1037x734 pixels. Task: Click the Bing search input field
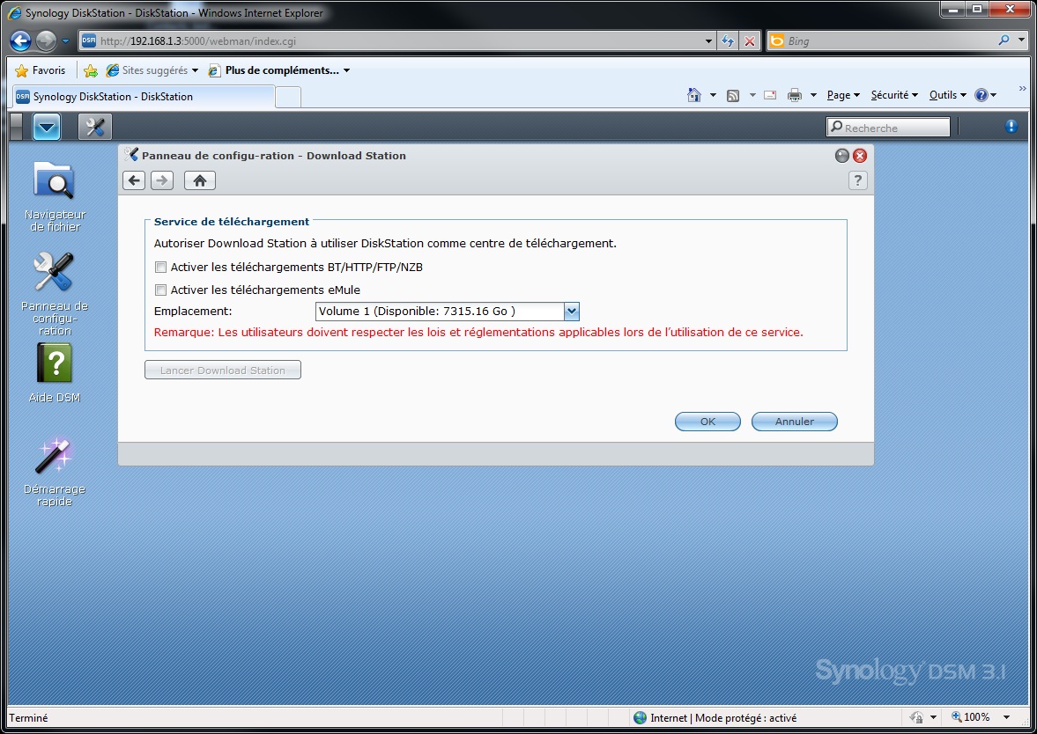pos(890,41)
